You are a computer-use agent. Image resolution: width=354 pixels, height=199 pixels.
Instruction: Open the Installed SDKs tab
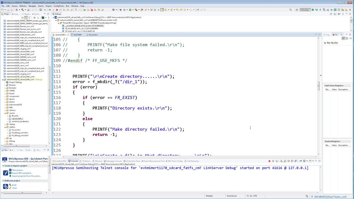click(x=60, y=161)
